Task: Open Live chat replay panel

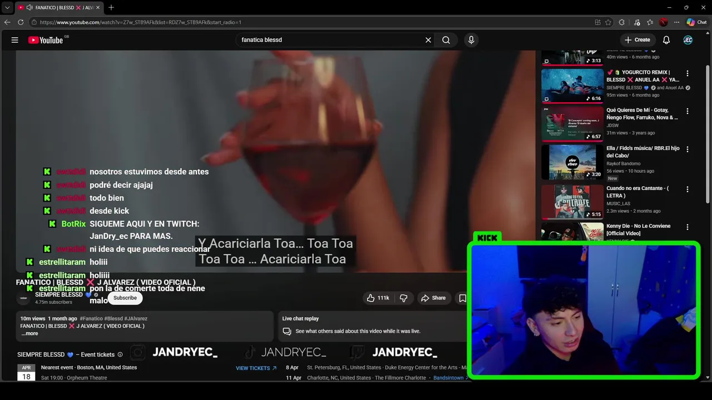Action: (x=373, y=326)
